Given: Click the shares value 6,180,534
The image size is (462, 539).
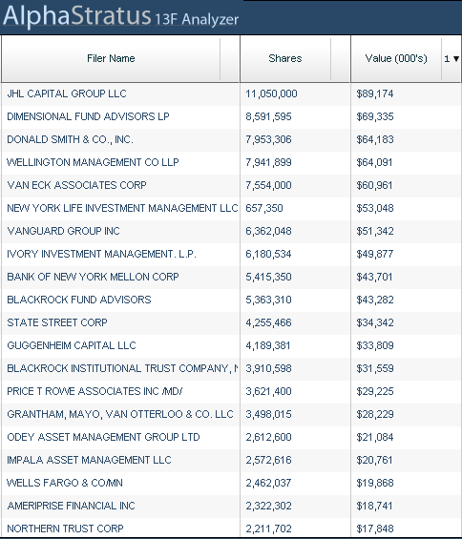Looking at the screenshot, I should [x=268, y=254].
